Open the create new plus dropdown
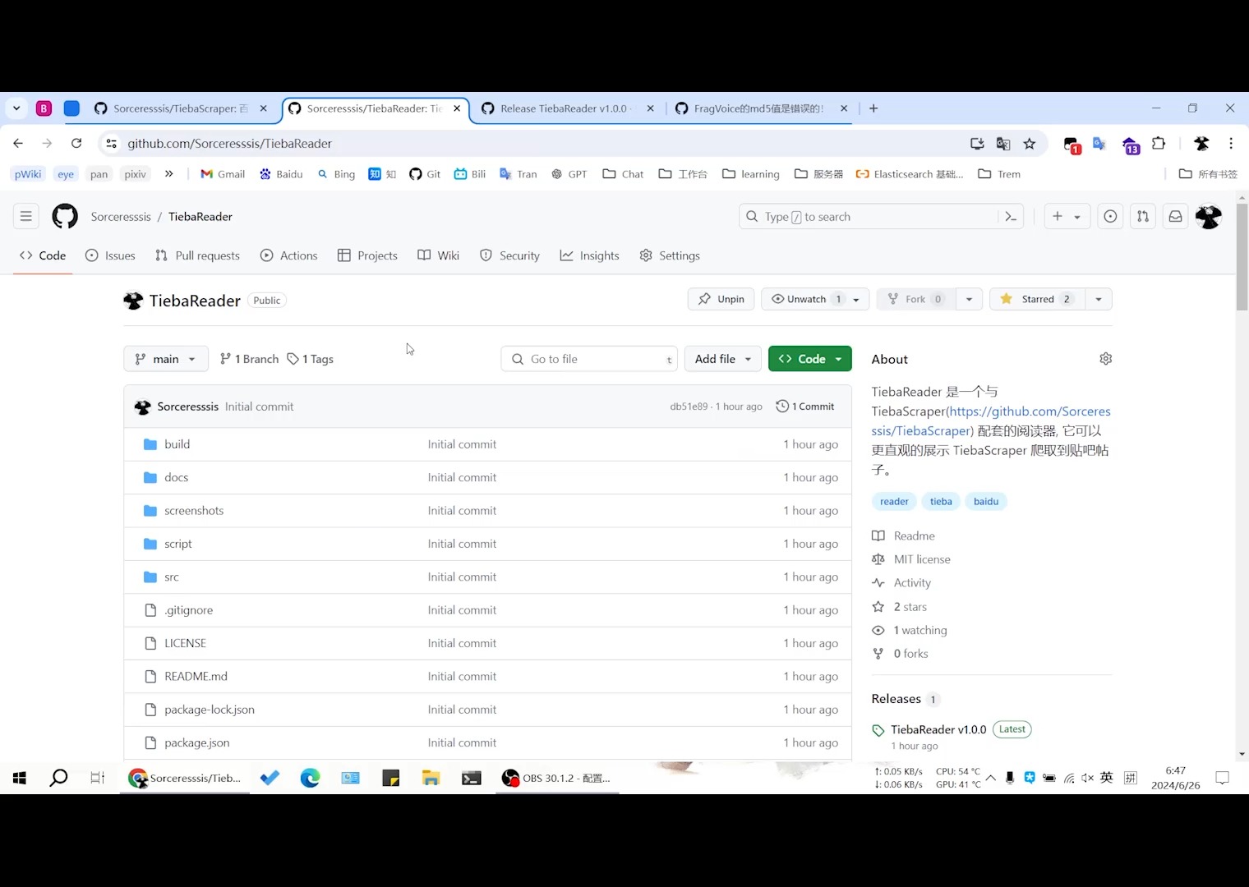This screenshot has height=887, width=1249. (1067, 217)
